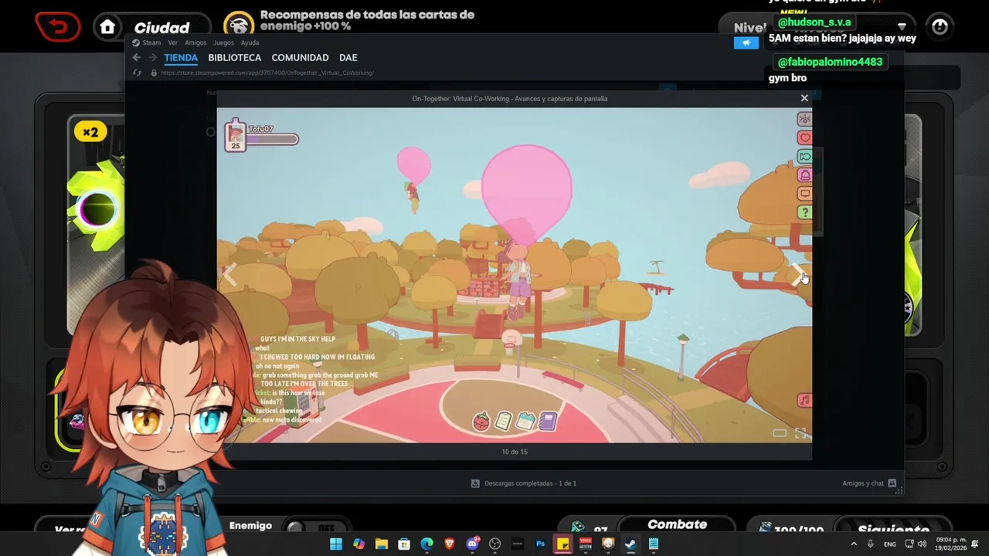Viewport: 989px width, 556px height.
Task: Click the pink bell icon in screenshot
Action: 804,175
